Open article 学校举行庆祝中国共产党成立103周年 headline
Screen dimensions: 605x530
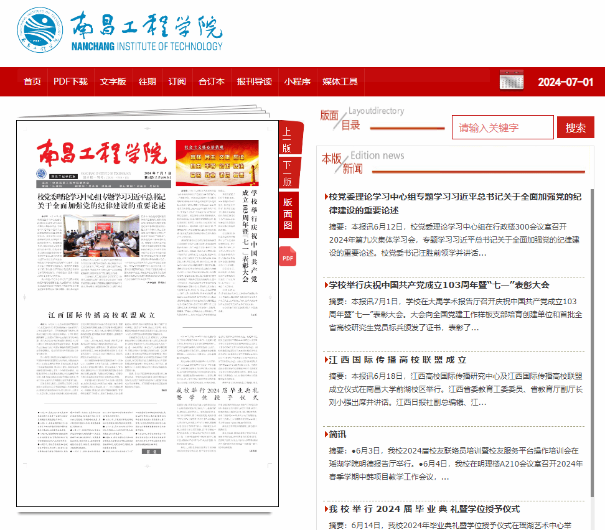click(x=439, y=285)
